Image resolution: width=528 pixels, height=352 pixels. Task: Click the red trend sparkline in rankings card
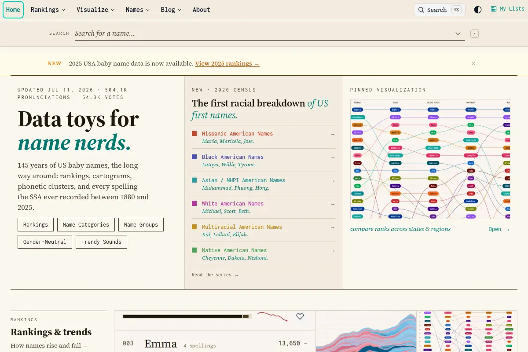pos(272,316)
